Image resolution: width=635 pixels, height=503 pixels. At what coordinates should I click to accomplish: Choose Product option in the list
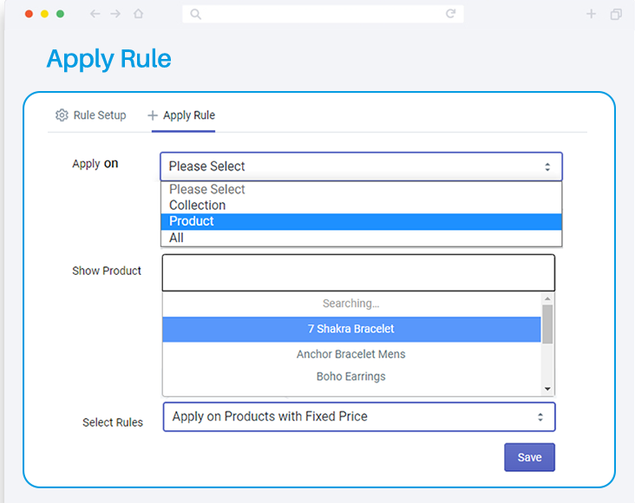[361, 221]
